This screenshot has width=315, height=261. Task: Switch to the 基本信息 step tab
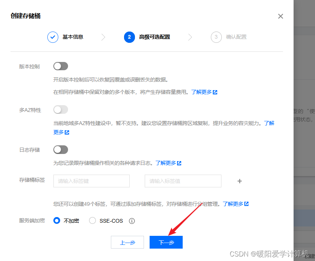pyautogui.click(x=73, y=37)
